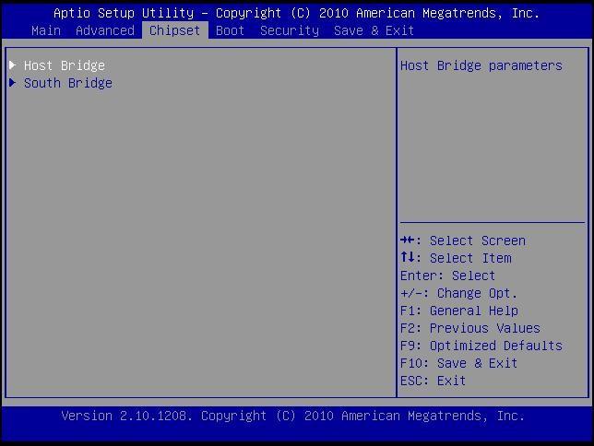The height and width of the screenshot is (446, 594).
Task: Expand the arrow next to South Bridge
Action: [13, 83]
